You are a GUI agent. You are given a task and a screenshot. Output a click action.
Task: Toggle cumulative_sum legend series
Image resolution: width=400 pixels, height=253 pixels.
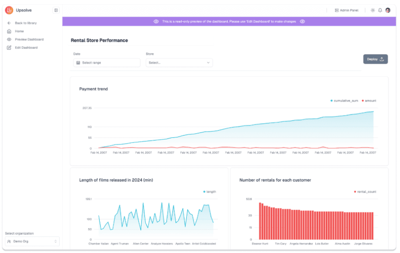click(344, 101)
